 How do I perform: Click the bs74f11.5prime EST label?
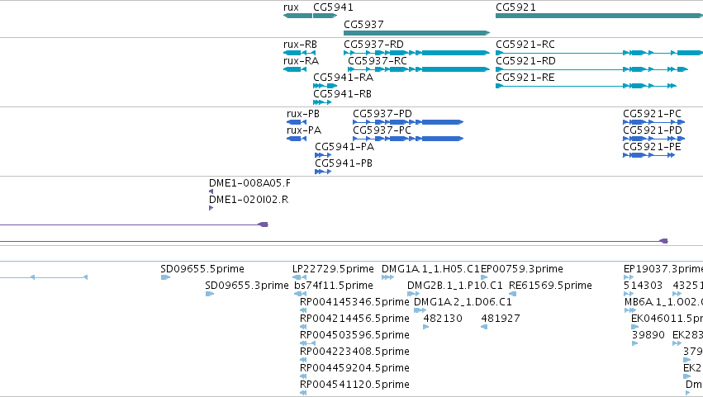(x=334, y=286)
